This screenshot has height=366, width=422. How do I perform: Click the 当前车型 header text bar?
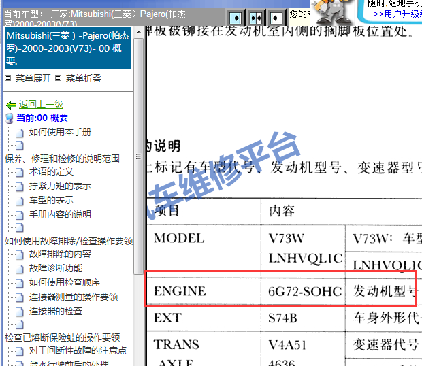click(114, 18)
